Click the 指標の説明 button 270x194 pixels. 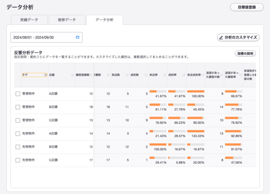point(245,54)
